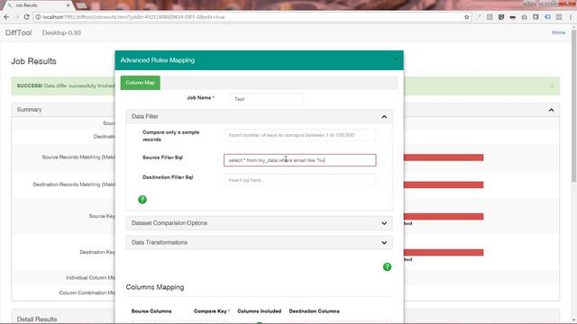This screenshot has width=577, height=324.
Task: Click the DiffTool brand link
Action: (x=18, y=32)
